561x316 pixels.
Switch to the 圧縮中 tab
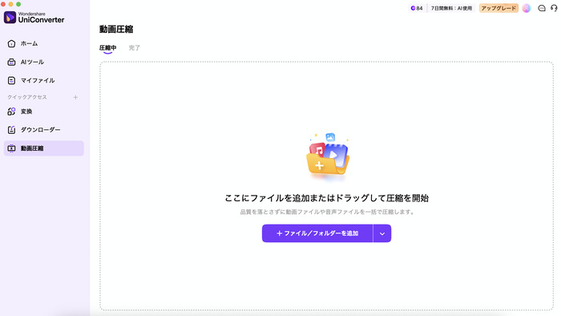click(107, 48)
